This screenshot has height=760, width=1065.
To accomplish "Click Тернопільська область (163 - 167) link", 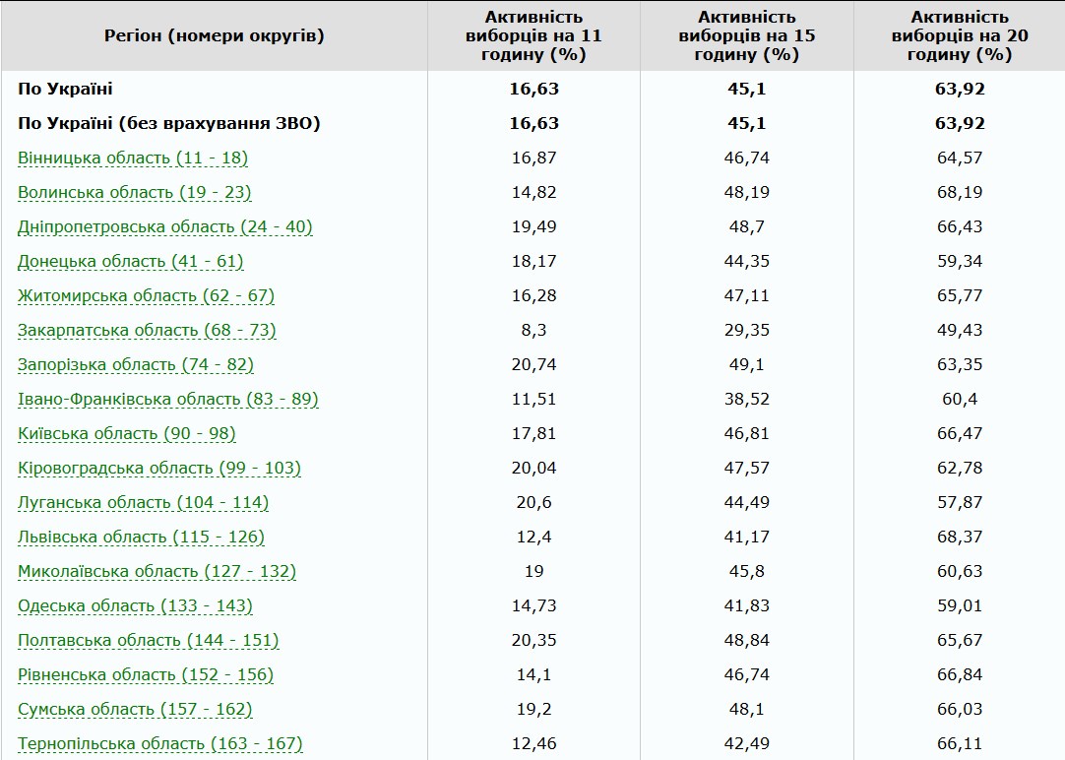I will (x=160, y=743).
